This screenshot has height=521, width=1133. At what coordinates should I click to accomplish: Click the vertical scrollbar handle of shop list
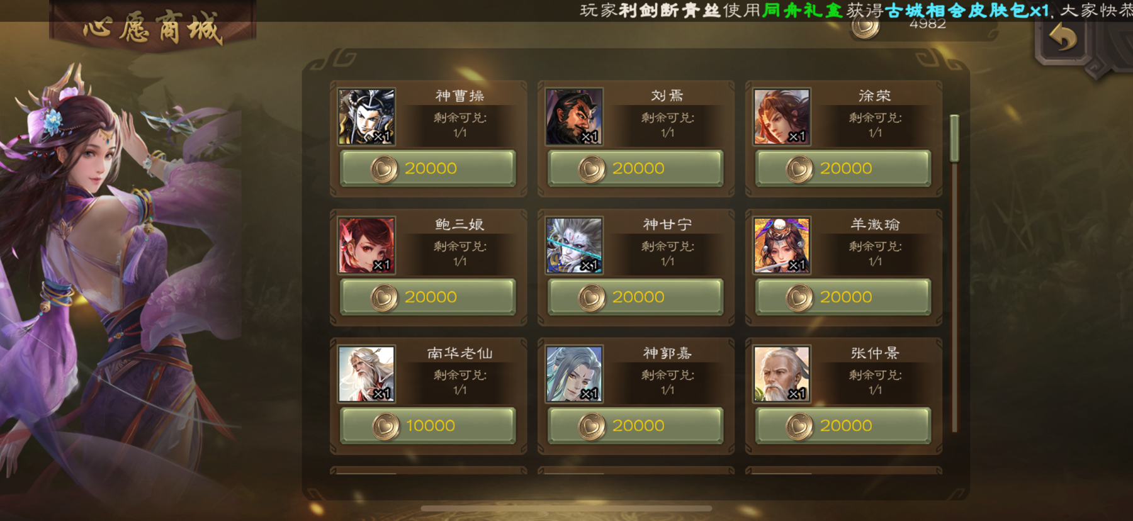pyautogui.click(x=954, y=138)
